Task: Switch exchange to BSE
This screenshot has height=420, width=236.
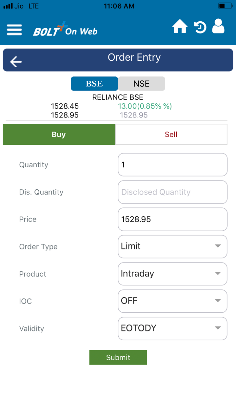Action: [94, 84]
